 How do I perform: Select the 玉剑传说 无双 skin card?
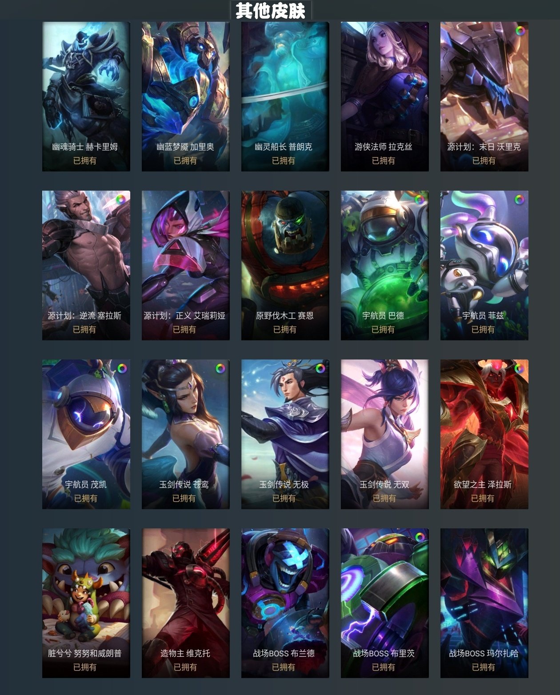pyautogui.click(x=385, y=434)
